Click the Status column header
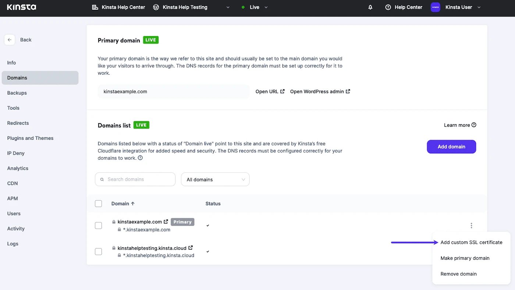Viewport: 515px width, 290px height. pyautogui.click(x=213, y=204)
